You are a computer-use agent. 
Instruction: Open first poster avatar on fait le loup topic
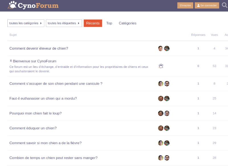click(x=161, y=113)
